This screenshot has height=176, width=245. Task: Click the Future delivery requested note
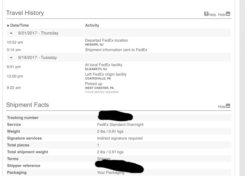[101, 92]
